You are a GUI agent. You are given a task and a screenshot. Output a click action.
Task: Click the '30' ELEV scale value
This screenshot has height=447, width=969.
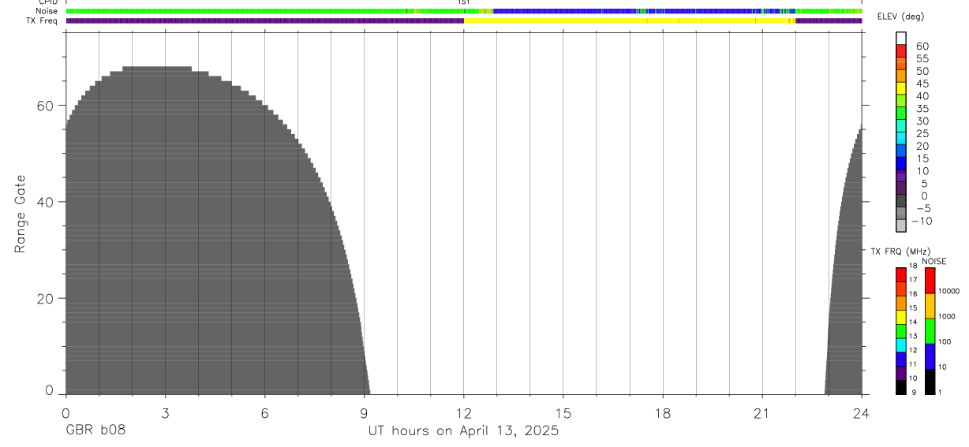pos(922,121)
